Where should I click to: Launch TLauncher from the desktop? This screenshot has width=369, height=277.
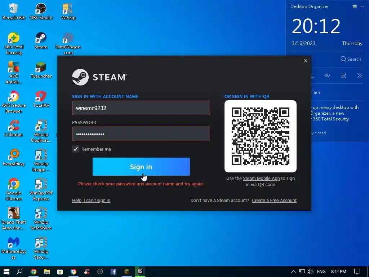[x=41, y=70]
